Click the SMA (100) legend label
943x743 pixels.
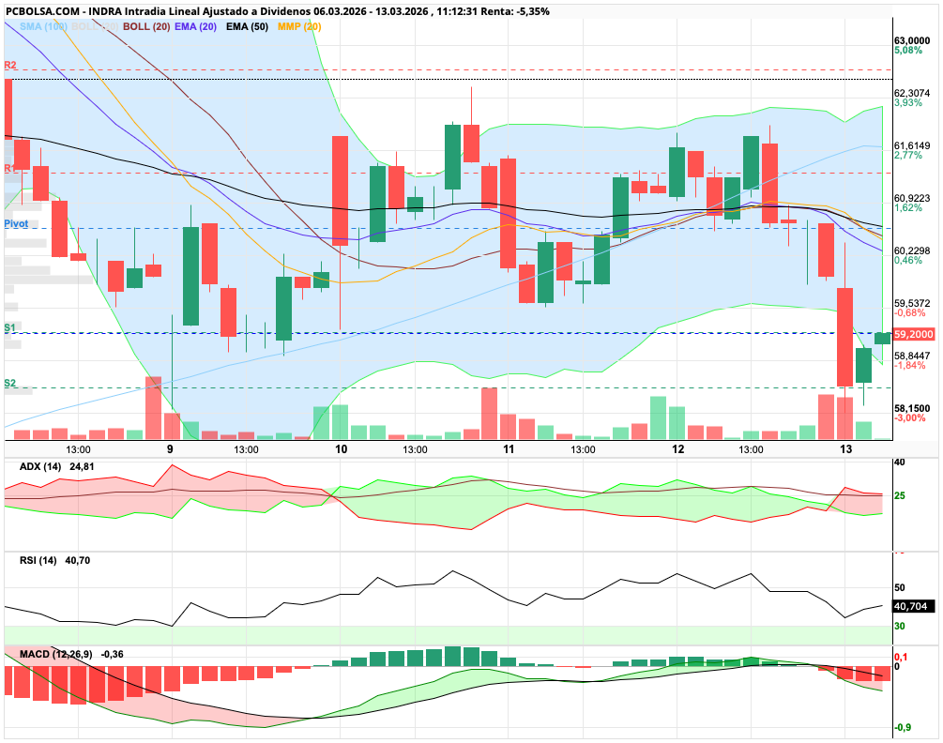43,26
